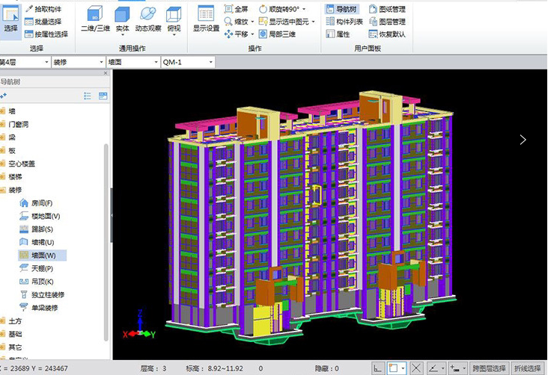548x375 pixels.
Task: Open 显示设置 display settings
Action: (x=206, y=19)
